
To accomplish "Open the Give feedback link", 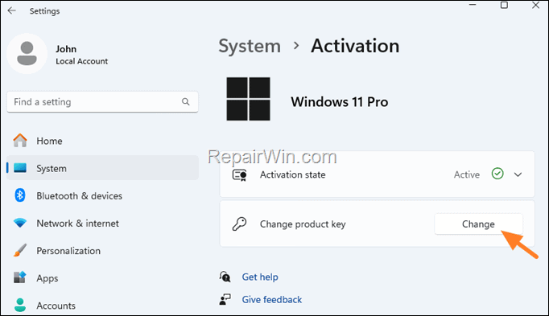I will 272,300.
